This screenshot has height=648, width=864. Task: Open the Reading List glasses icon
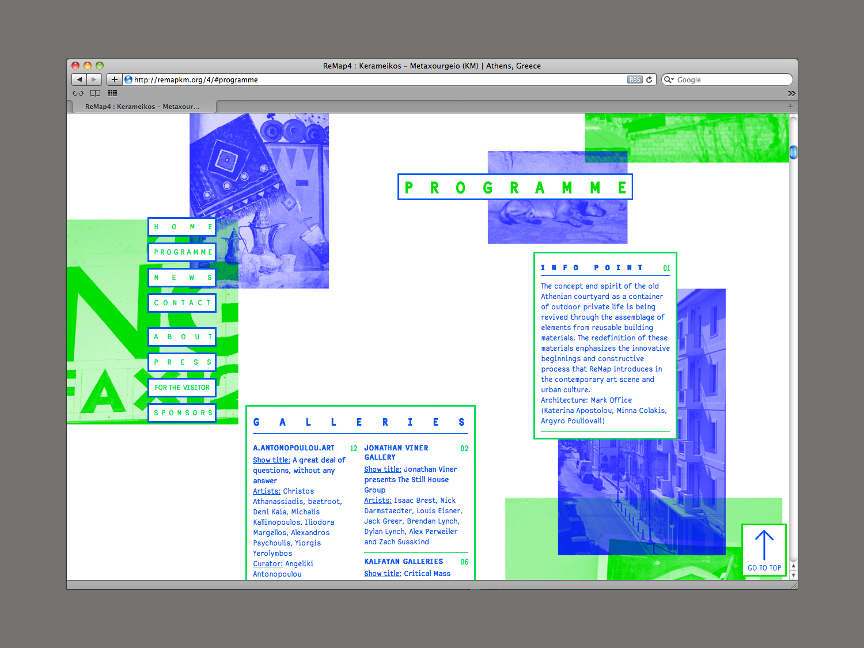(x=78, y=93)
